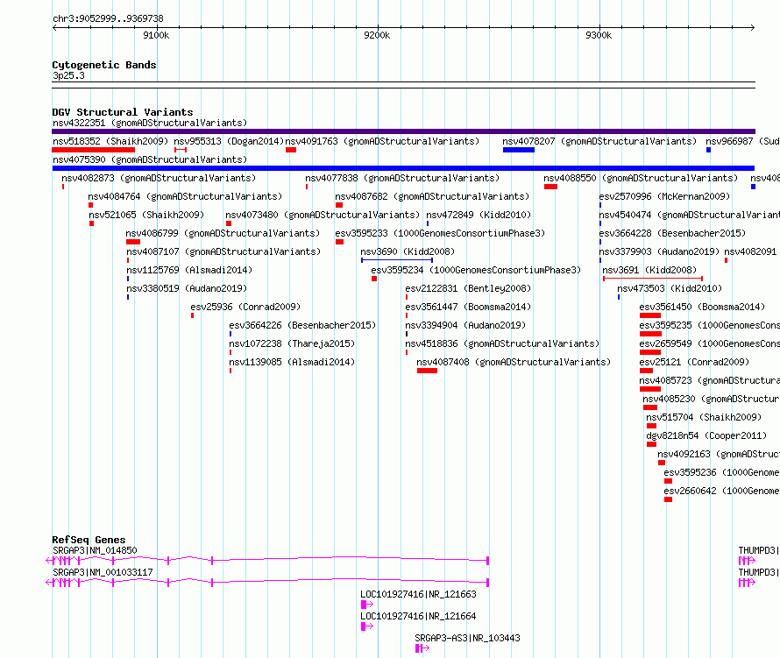Click the 9200k ruler tick label
780x658 pixels.
click(377, 35)
